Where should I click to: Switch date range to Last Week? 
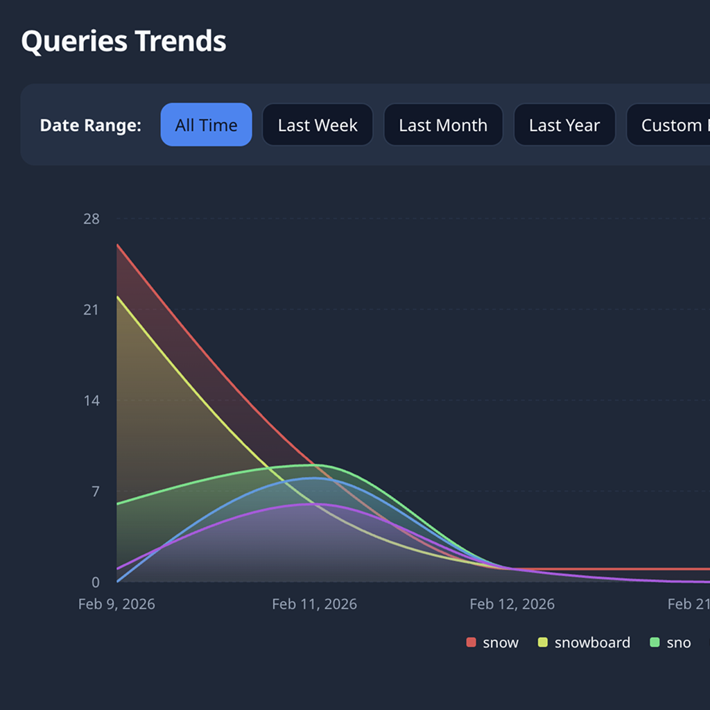(318, 125)
